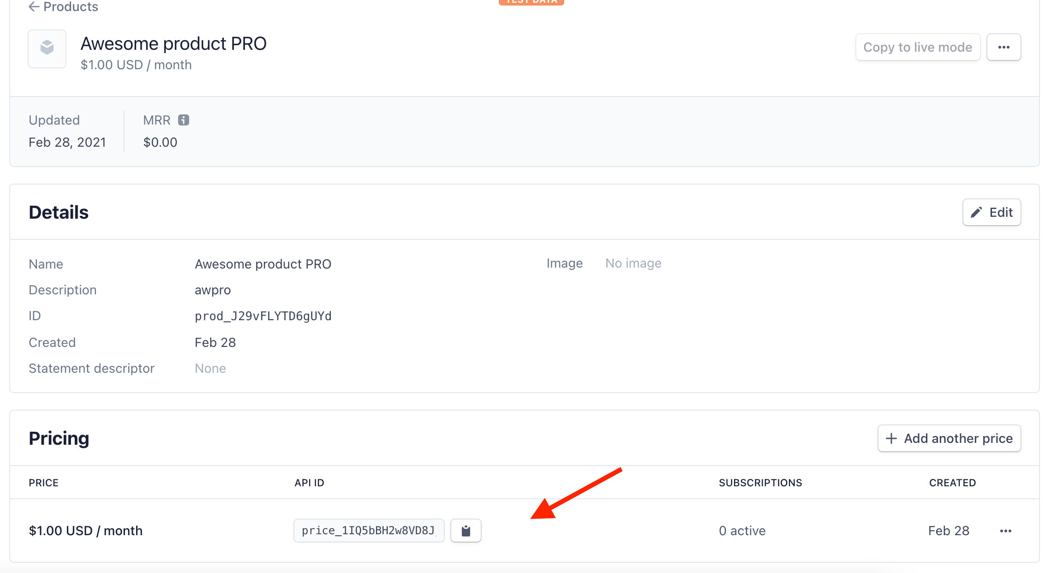
Task: Click the product ID prod_J29vFLYTD6gUYd
Action: 263,316
